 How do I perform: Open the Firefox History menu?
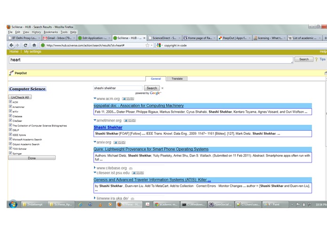(x=36, y=32)
